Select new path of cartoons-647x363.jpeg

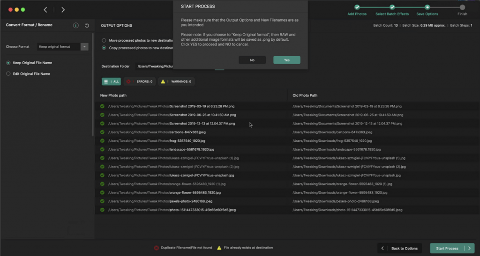(157, 132)
